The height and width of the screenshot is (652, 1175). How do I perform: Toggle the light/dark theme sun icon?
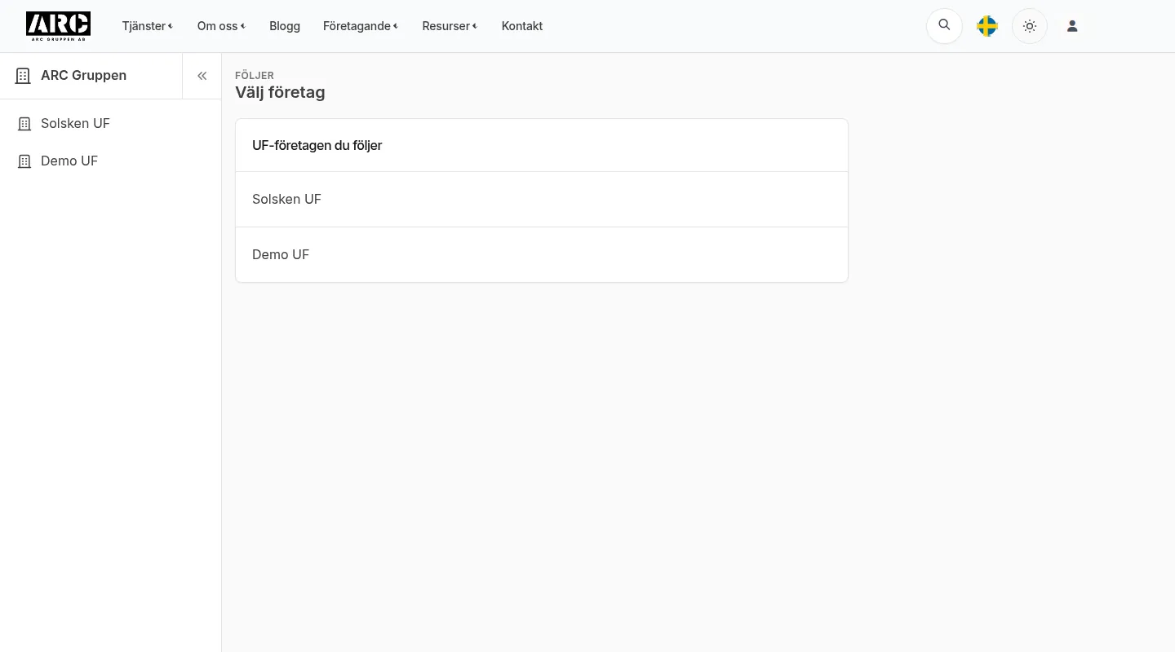pos(1030,26)
